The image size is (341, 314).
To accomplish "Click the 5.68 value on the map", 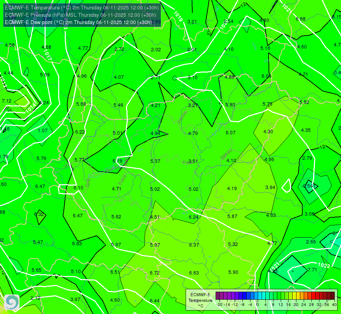I will [81, 104].
